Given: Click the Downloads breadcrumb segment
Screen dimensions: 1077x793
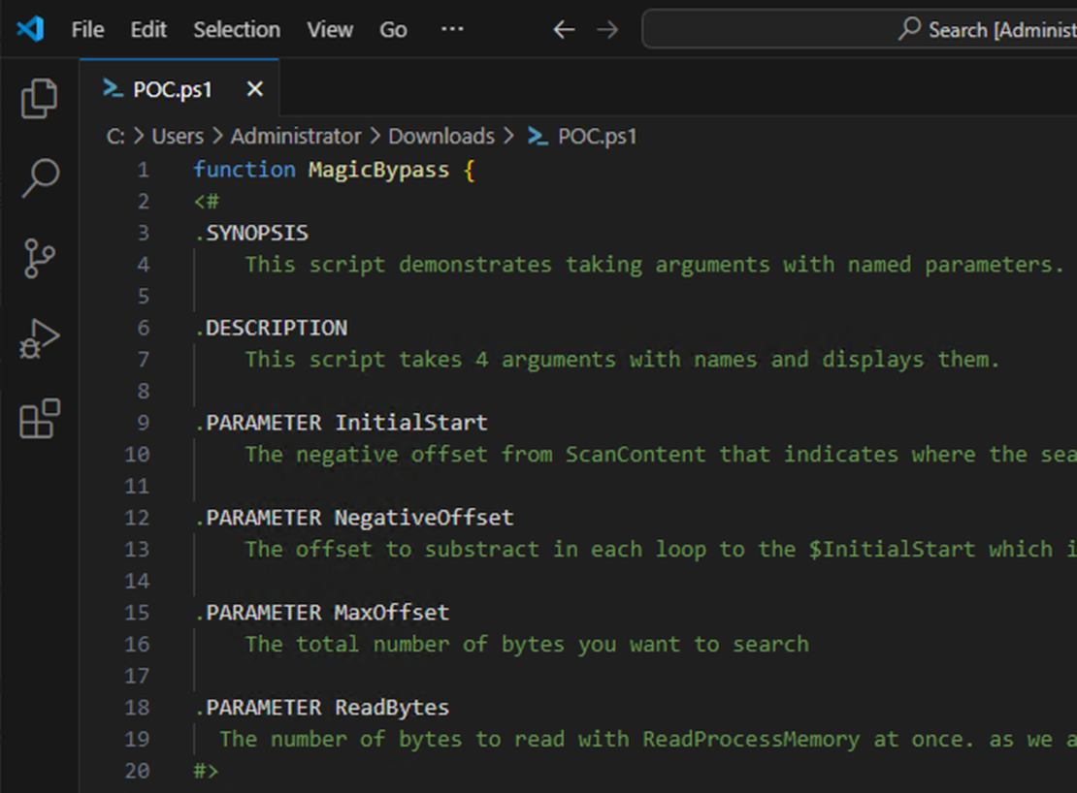Looking at the screenshot, I should [x=441, y=137].
